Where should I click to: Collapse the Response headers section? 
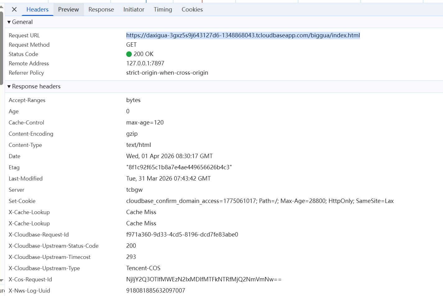(x=9, y=87)
